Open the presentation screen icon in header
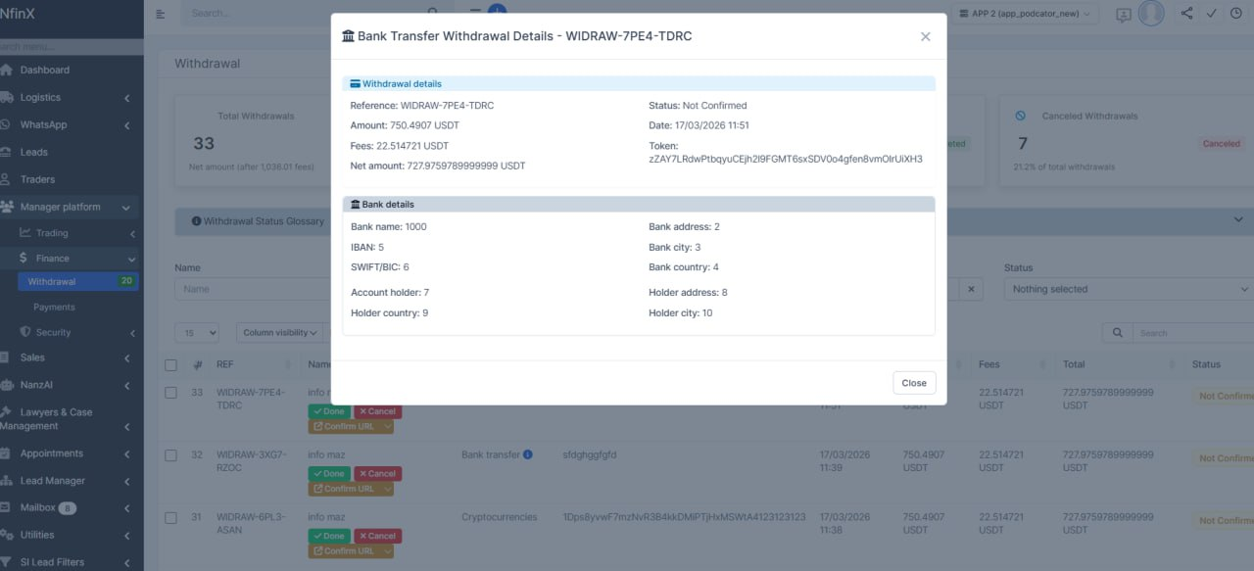The image size is (1254, 571). click(x=1123, y=15)
